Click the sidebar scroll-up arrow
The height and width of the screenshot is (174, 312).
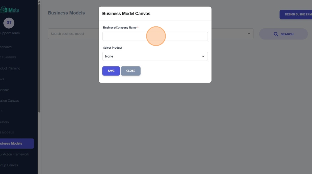(39, 2)
